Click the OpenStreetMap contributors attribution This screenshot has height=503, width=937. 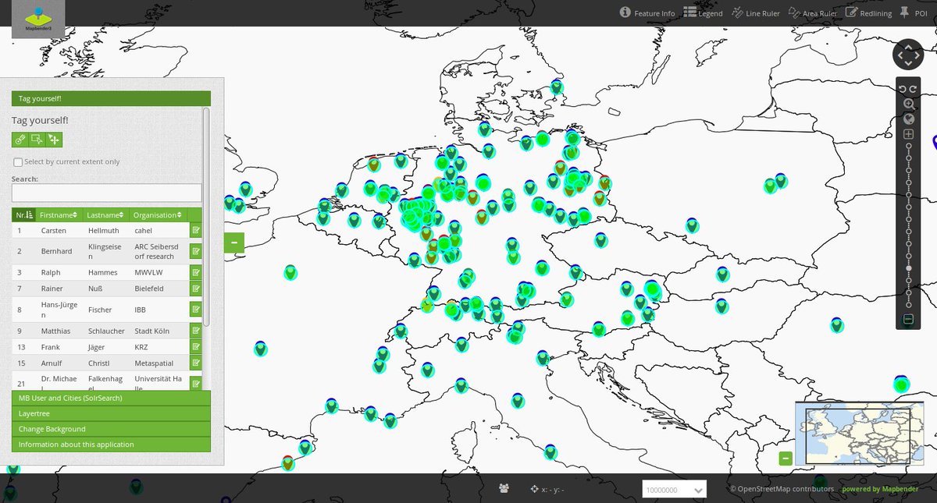782,489
